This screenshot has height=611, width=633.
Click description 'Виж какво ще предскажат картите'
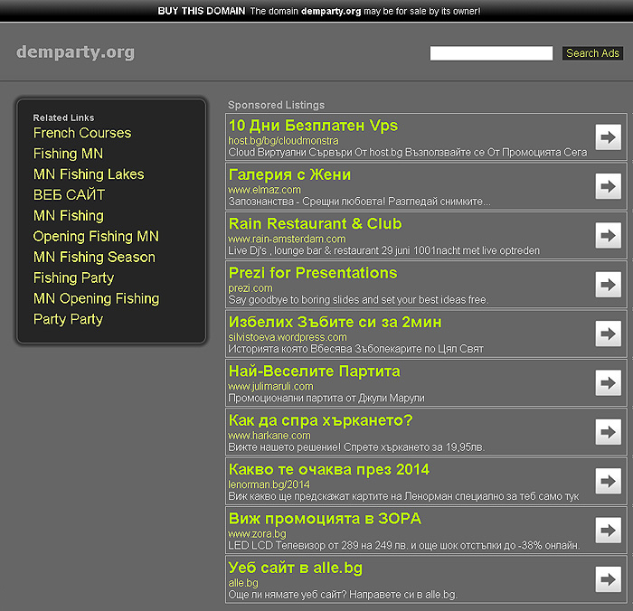pyautogui.click(x=403, y=496)
